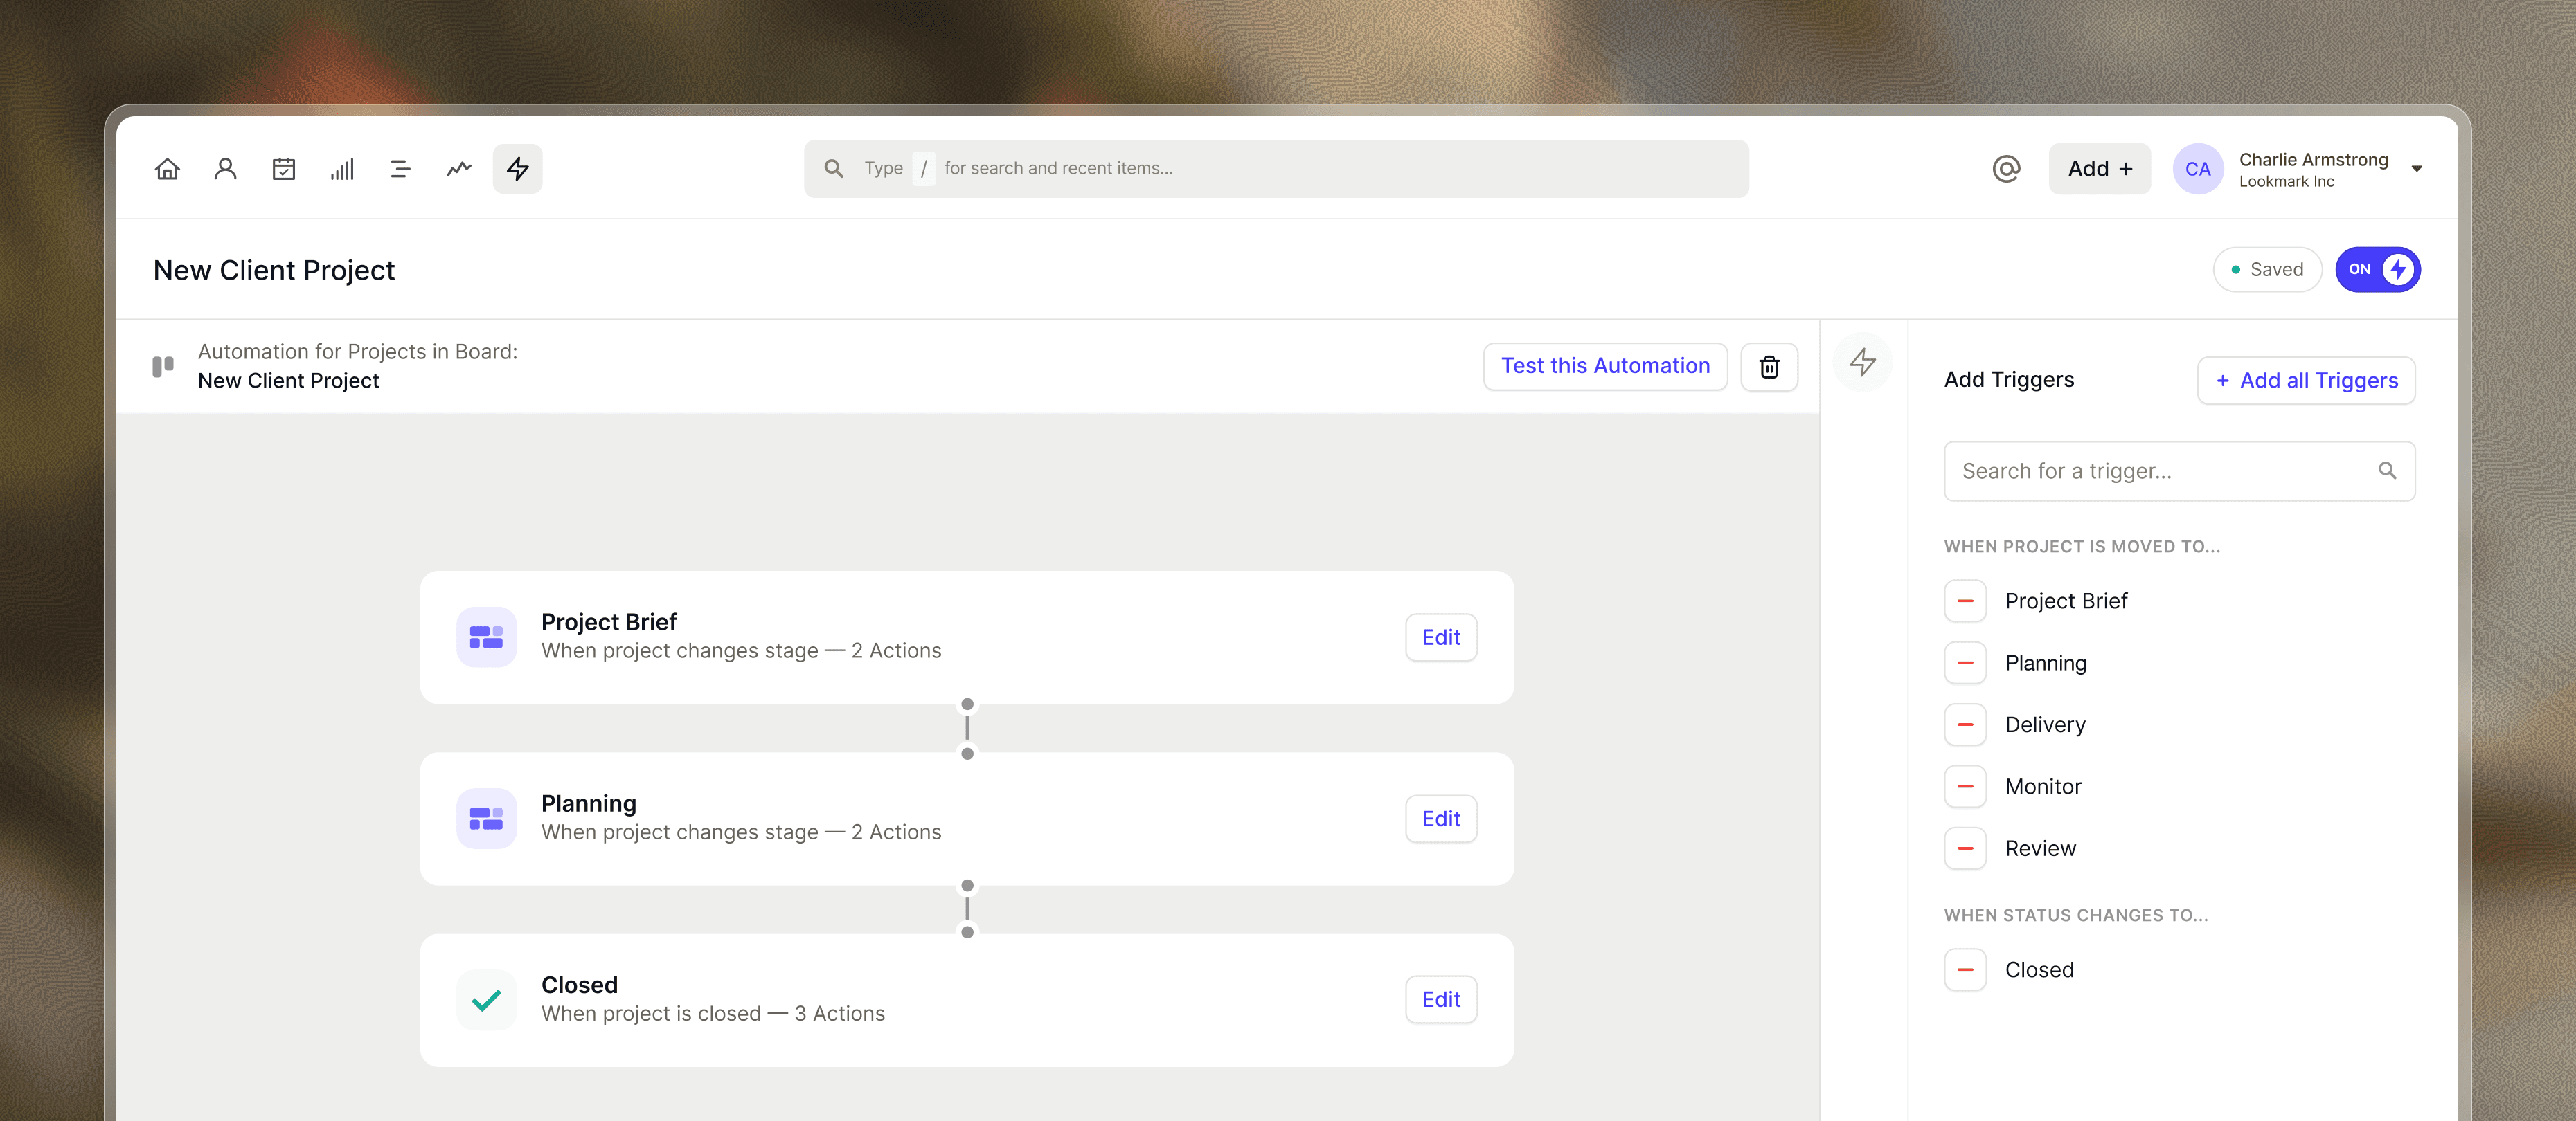Open the Calendar icon in the top toolbar
This screenshot has height=1121, width=2576.
(x=284, y=168)
